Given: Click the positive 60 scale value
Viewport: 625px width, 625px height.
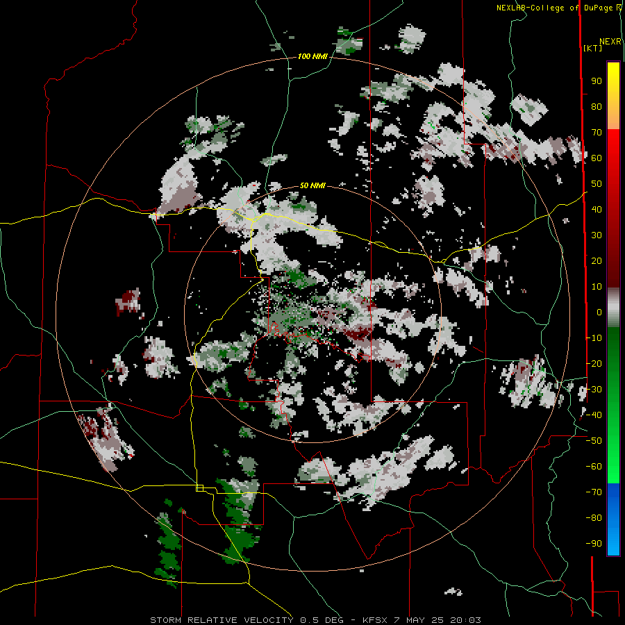Looking at the screenshot, I should (597, 158).
